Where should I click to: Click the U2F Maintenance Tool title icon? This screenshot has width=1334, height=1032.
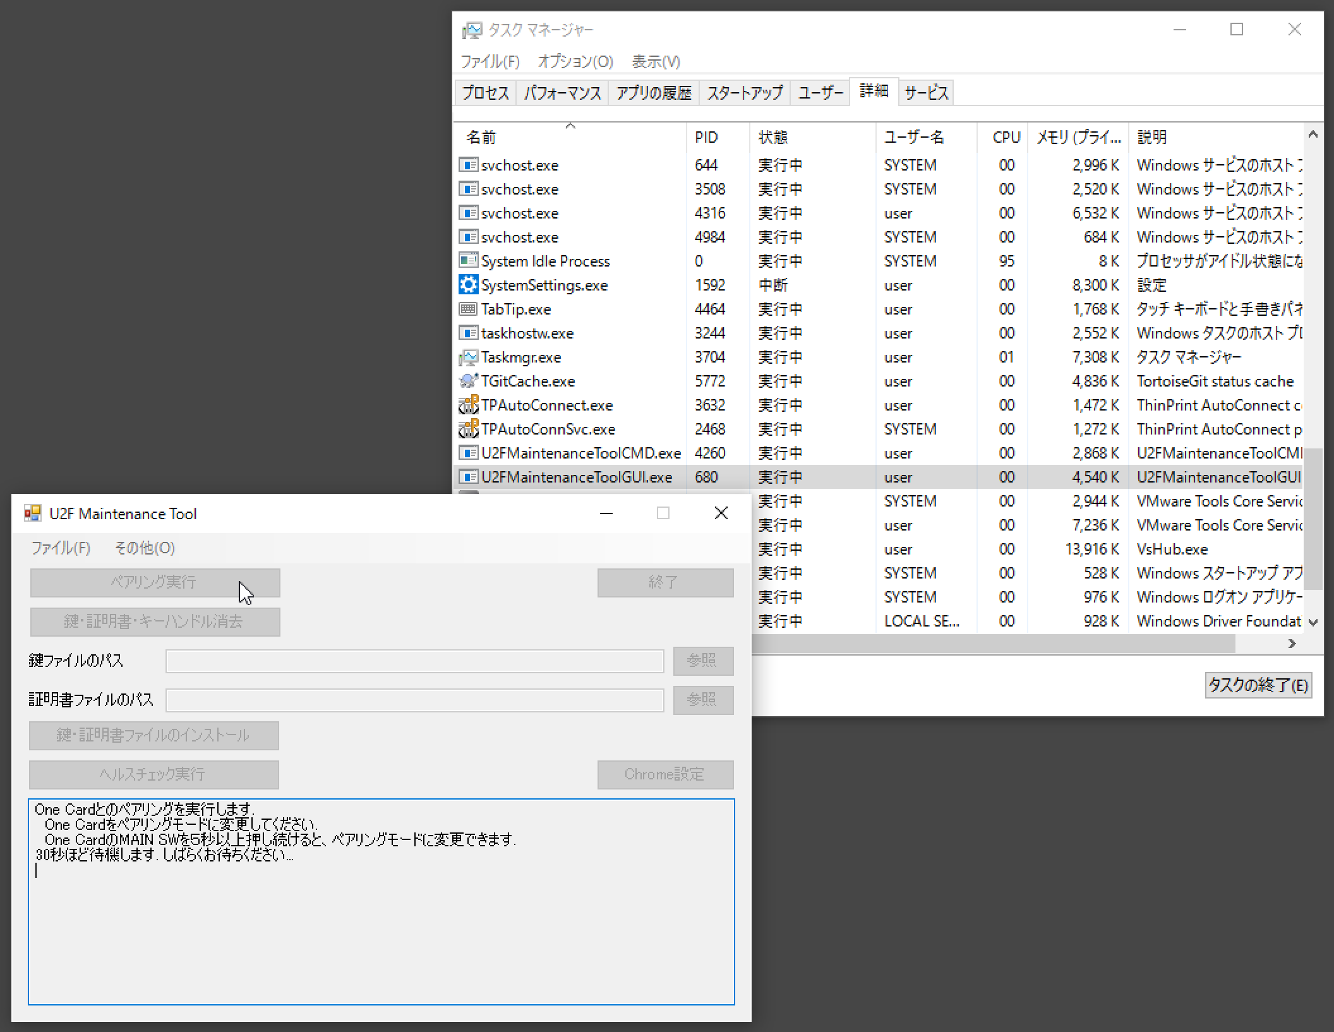(x=33, y=513)
